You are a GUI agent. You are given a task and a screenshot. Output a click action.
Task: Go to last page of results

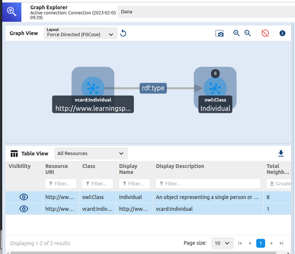point(281,243)
